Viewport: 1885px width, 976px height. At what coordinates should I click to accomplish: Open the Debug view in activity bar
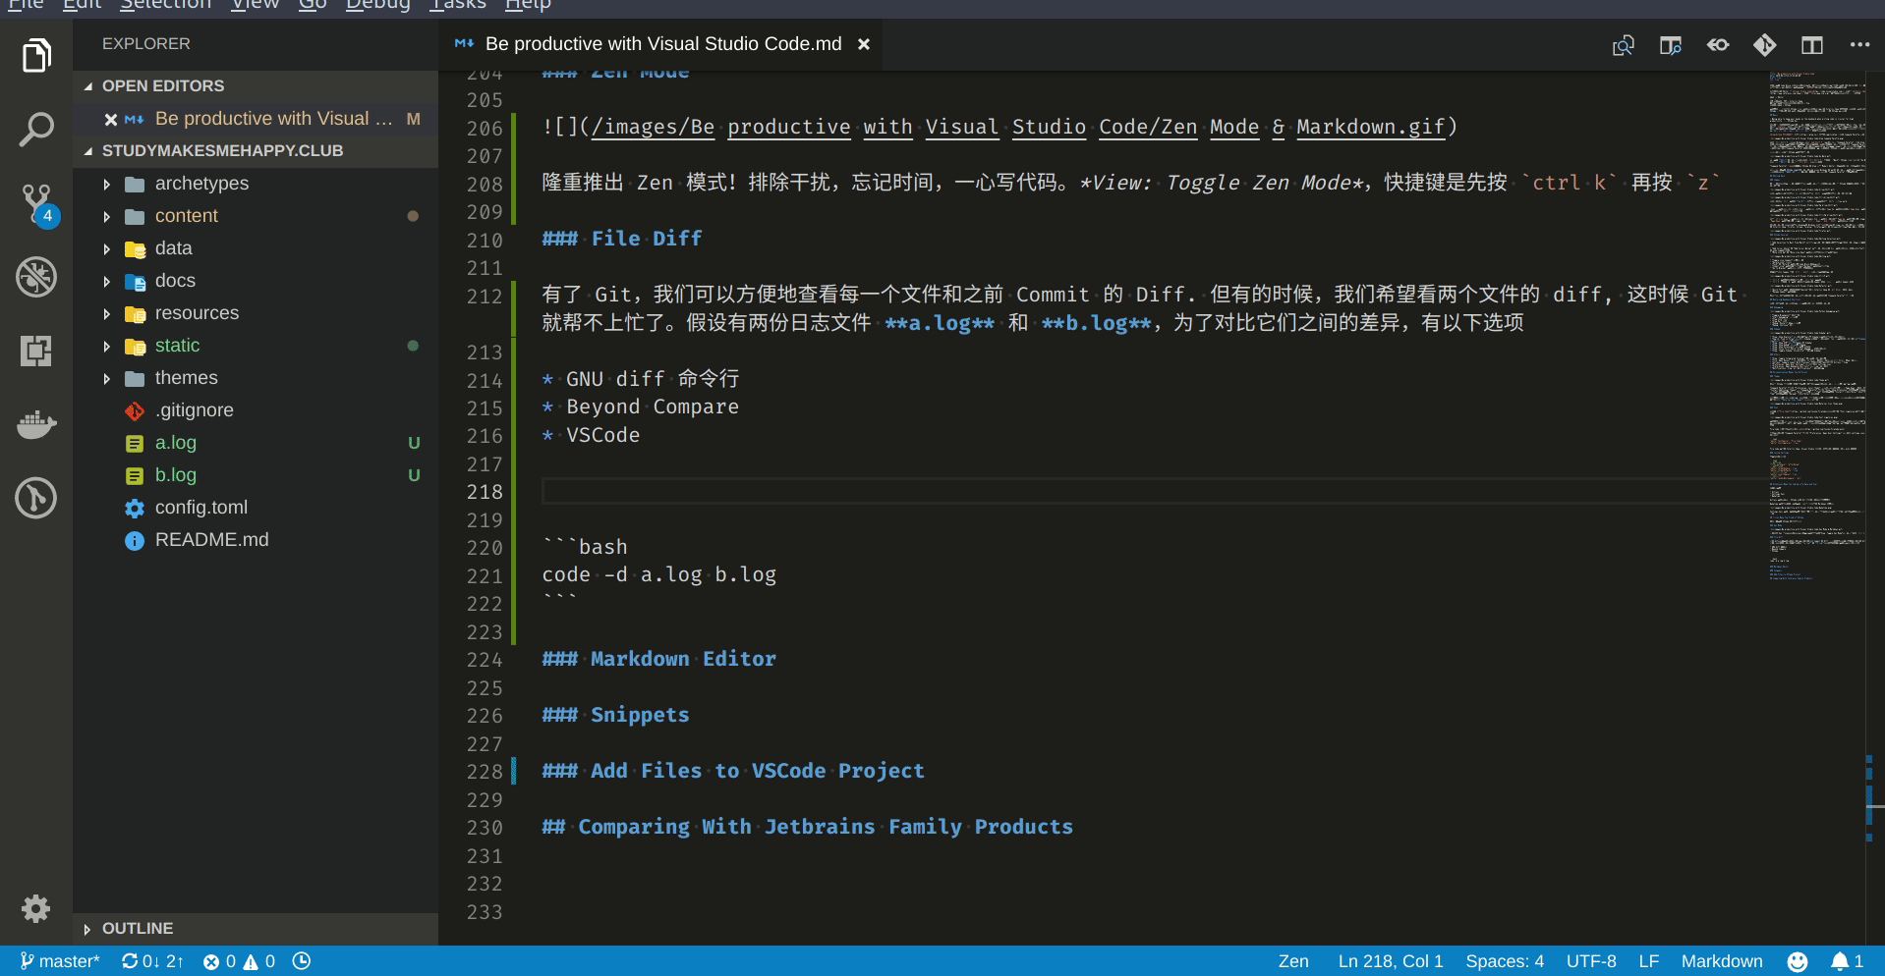tap(36, 277)
